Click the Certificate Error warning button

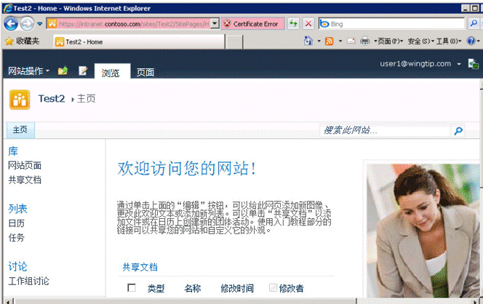point(252,24)
